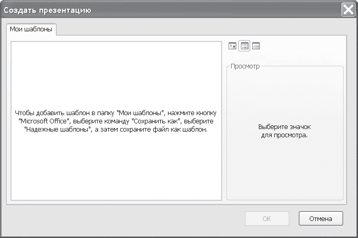This screenshot has width=358, height=238.
Task: Click the Просмотр group label
Action: pos(245,66)
